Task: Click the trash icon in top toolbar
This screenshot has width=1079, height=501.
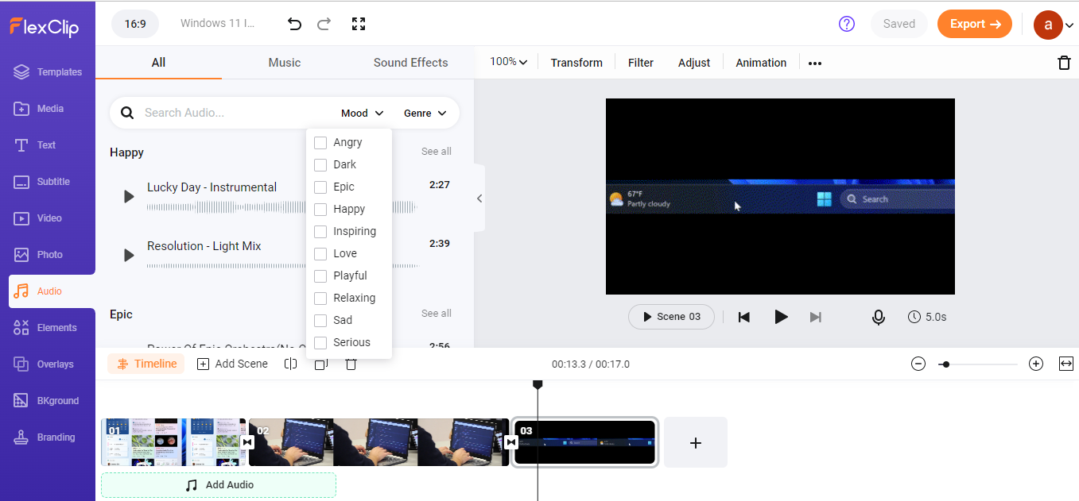Action: [x=1064, y=63]
